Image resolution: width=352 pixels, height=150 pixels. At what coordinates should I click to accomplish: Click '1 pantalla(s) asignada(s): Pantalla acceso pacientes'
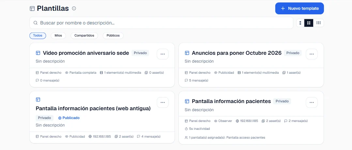click(x=227, y=137)
